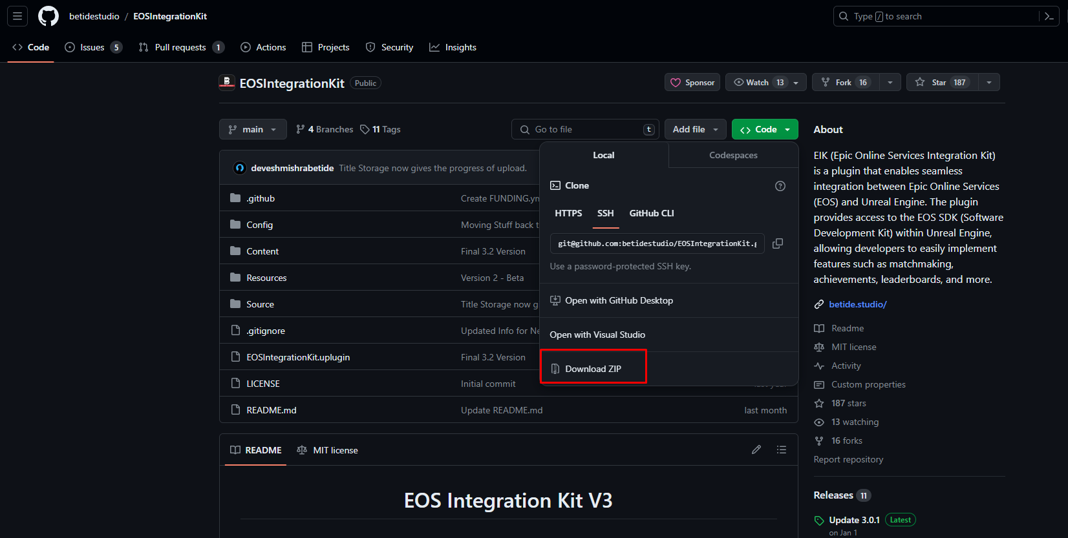Viewport: 1068px width, 538px height.
Task: Open the Source folder
Action: coord(260,304)
